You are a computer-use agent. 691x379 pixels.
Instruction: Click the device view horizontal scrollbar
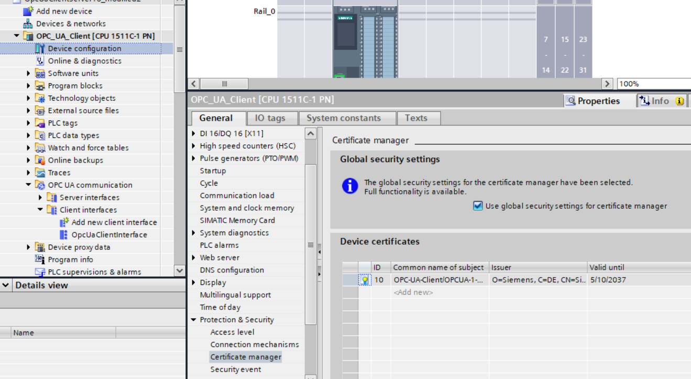coord(224,84)
